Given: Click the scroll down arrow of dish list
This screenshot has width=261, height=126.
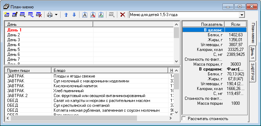Looking at the screenshot, I should pyautogui.click(x=177, y=112).
